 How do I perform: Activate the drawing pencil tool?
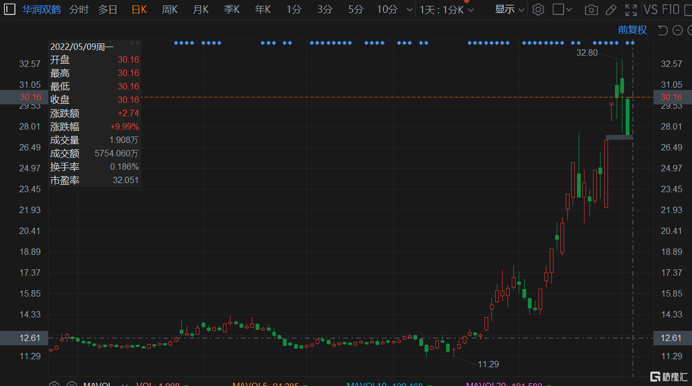pyautogui.click(x=611, y=10)
